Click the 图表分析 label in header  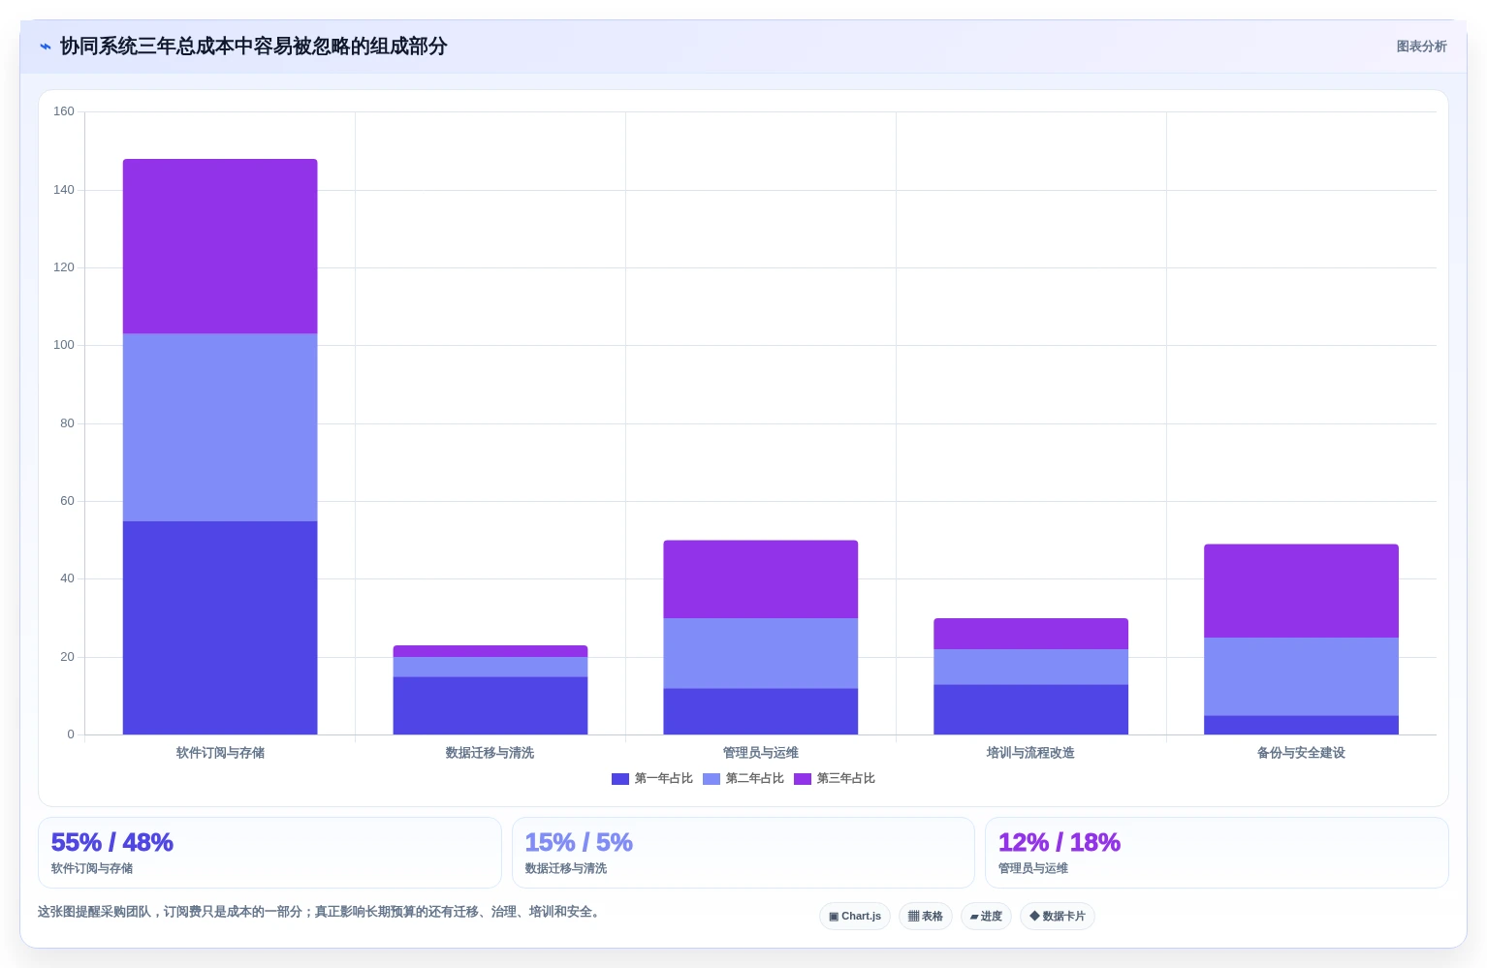pyautogui.click(x=1421, y=47)
